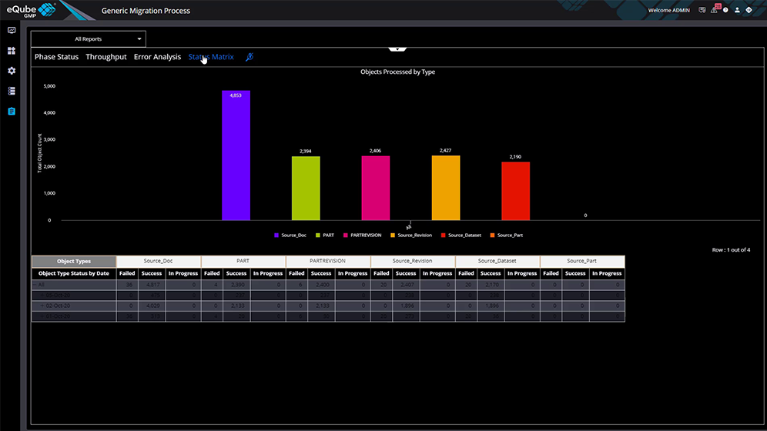
Task: Open settings gear in left sidebar
Action: 12,71
